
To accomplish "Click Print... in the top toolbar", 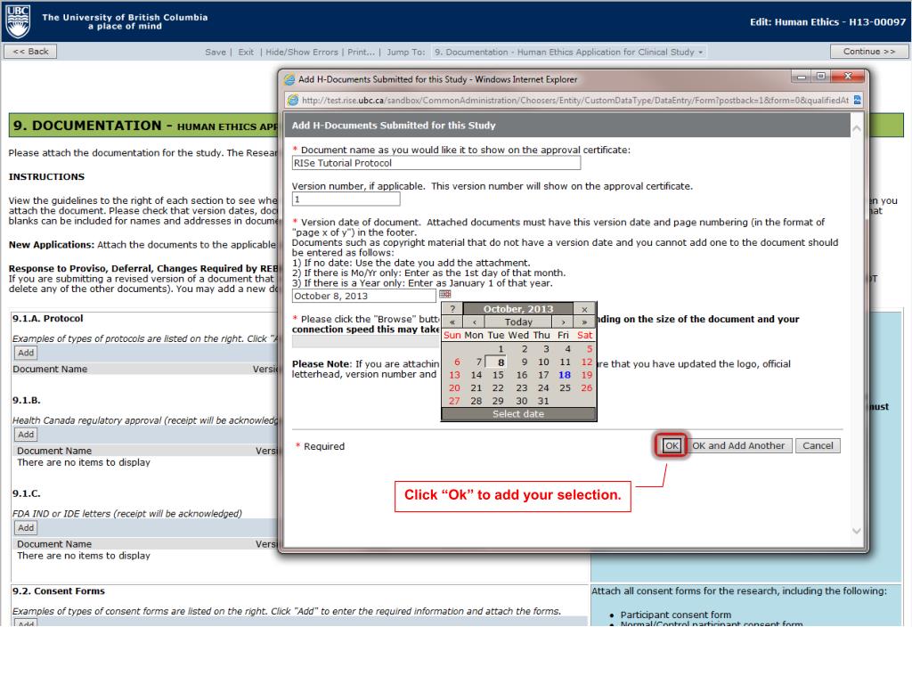I will tap(362, 52).
